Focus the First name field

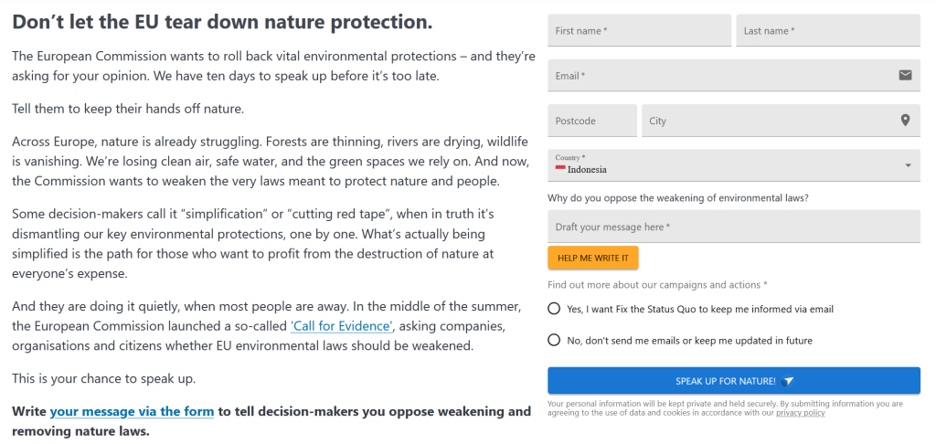pos(639,31)
